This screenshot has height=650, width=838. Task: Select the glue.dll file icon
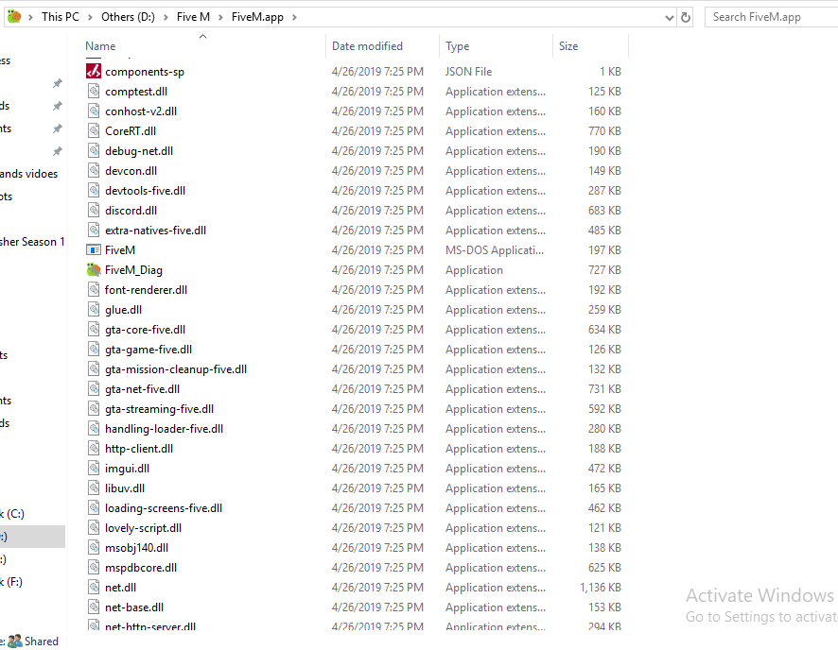(x=94, y=310)
